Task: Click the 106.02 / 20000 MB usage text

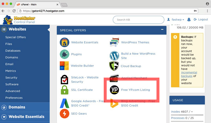Action: [x=190, y=28]
